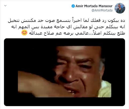The width and height of the screenshot is (129, 109).
Task: Click the black letterbox bar above the video
Action: click(64, 42)
